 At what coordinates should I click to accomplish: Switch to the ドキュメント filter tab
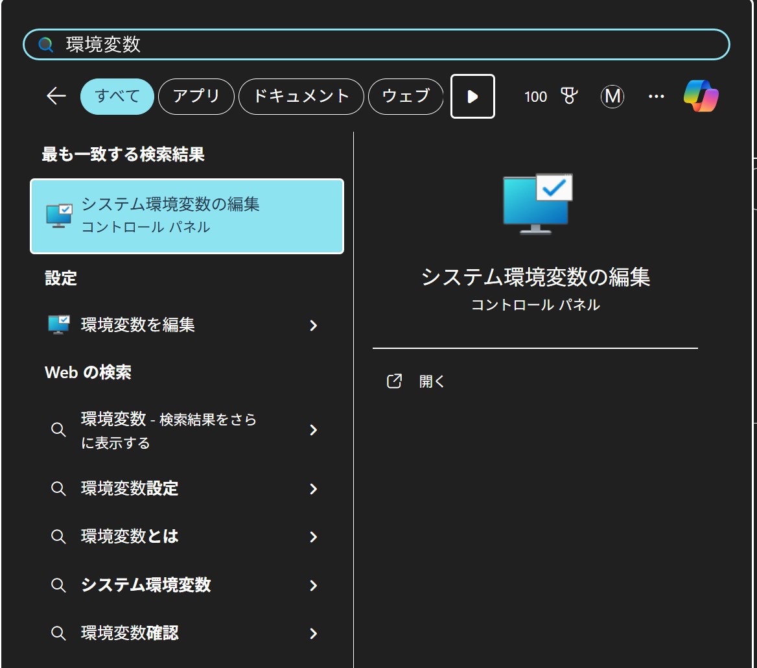pyautogui.click(x=301, y=96)
